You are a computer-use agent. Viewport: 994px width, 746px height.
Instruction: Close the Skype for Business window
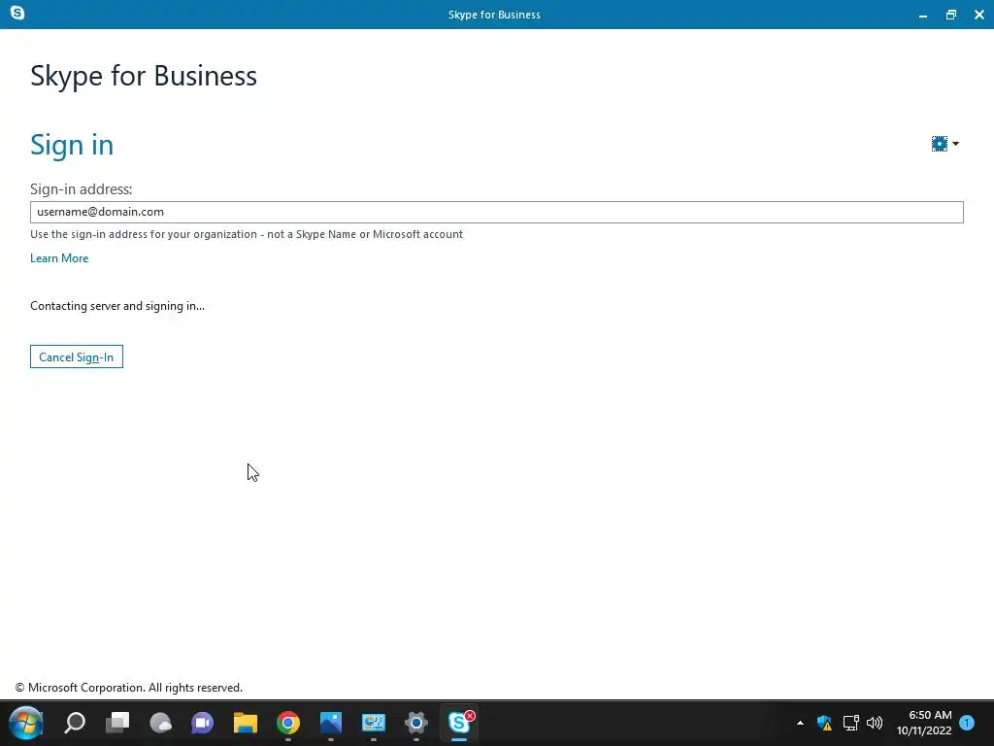click(978, 15)
